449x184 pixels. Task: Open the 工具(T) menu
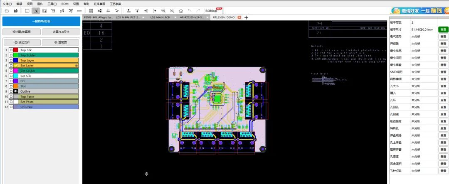coord(52,4)
